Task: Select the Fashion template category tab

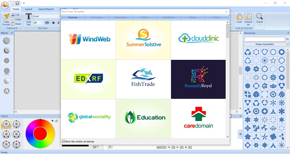Action: 145,17
